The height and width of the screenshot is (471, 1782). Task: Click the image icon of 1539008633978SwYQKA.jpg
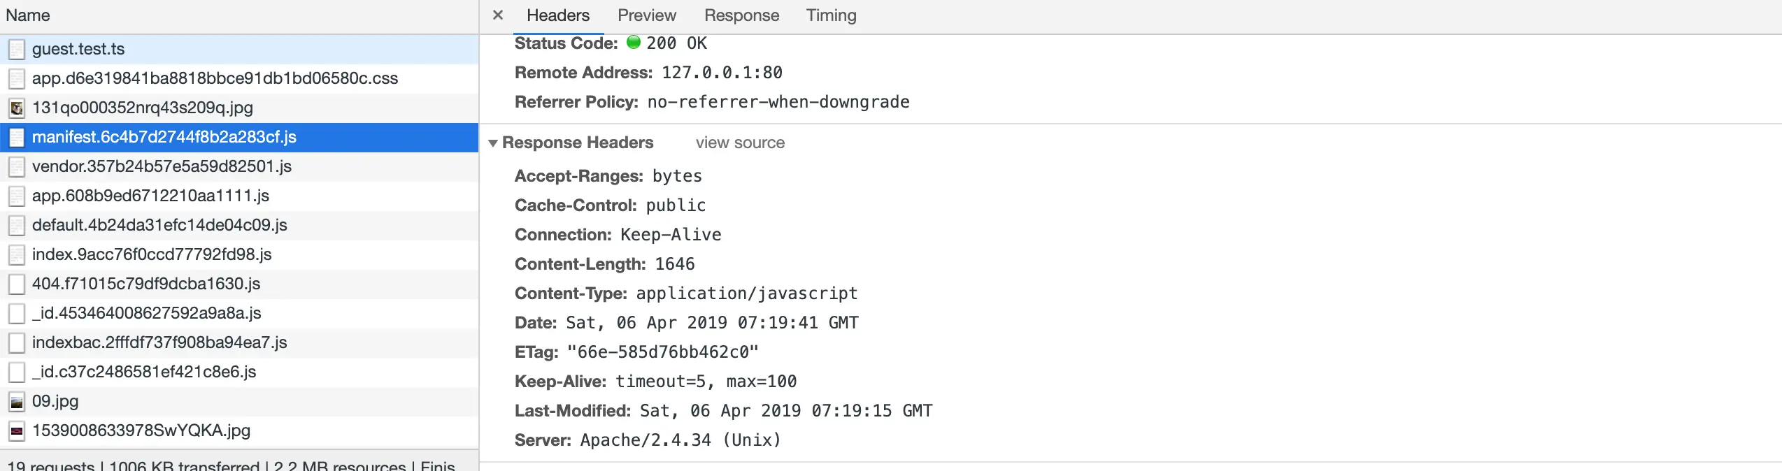[17, 431]
